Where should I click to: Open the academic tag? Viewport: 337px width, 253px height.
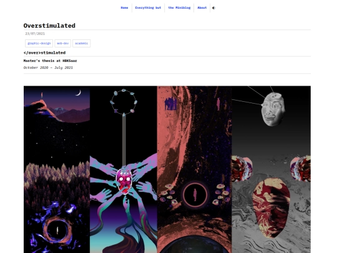(x=82, y=43)
